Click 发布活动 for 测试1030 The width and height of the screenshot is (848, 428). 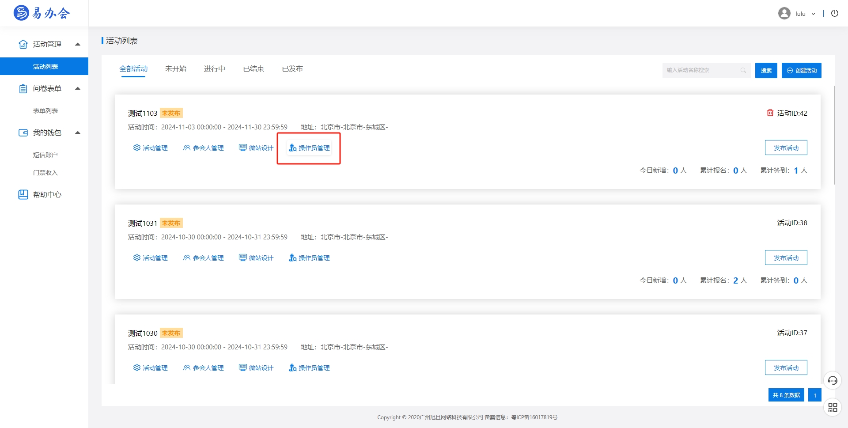coord(786,367)
